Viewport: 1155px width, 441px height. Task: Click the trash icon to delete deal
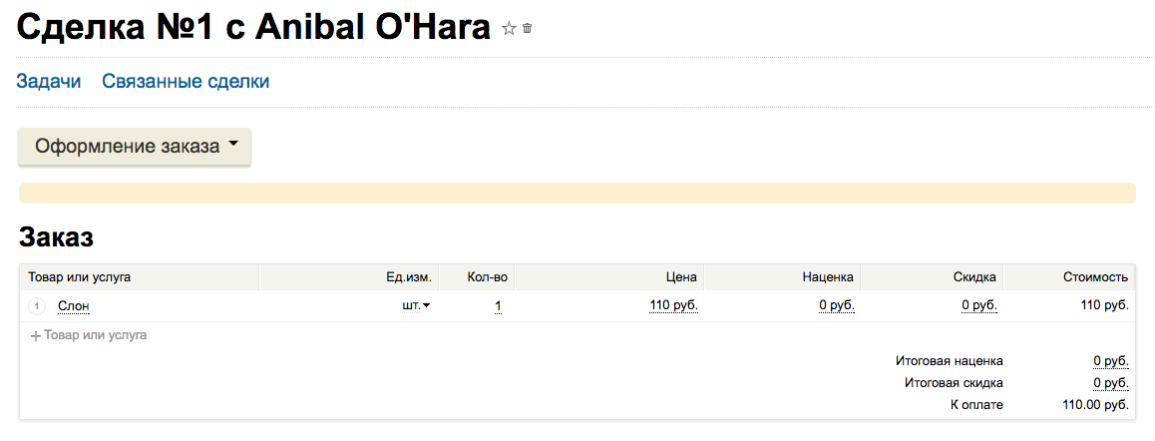pyautogui.click(x=528, y=29)
